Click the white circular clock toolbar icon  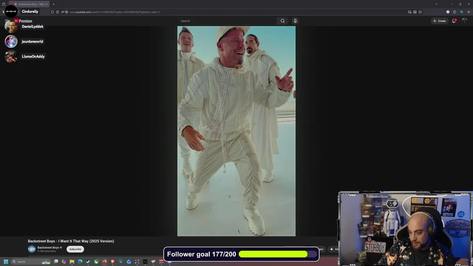pos(448,12)
